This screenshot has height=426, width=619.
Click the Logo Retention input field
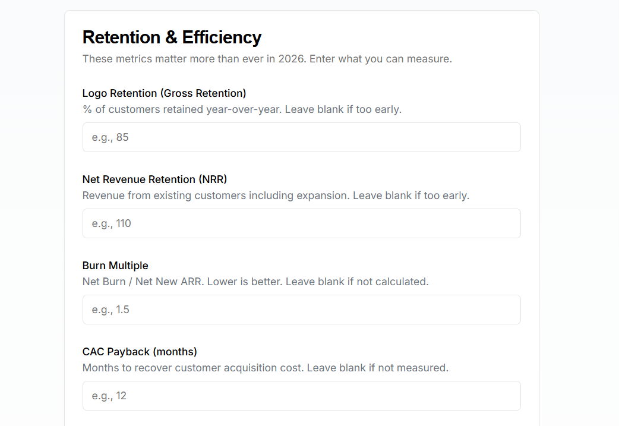click(x=301, y=137)
